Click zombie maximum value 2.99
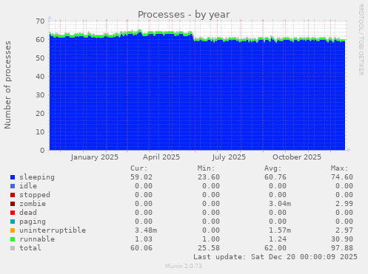The height and width of the screenshot is (274, 368). 344,204
